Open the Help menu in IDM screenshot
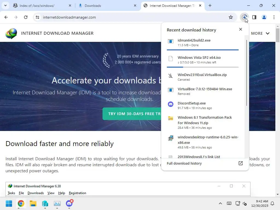 pyautogui.click(x=62, y=193)
